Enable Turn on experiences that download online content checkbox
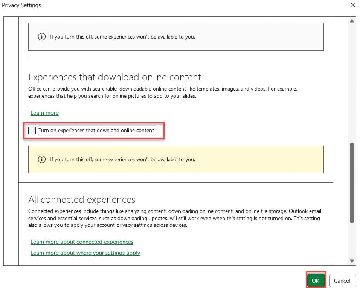The width and height of the screenshot is (360, 288). 32,131
